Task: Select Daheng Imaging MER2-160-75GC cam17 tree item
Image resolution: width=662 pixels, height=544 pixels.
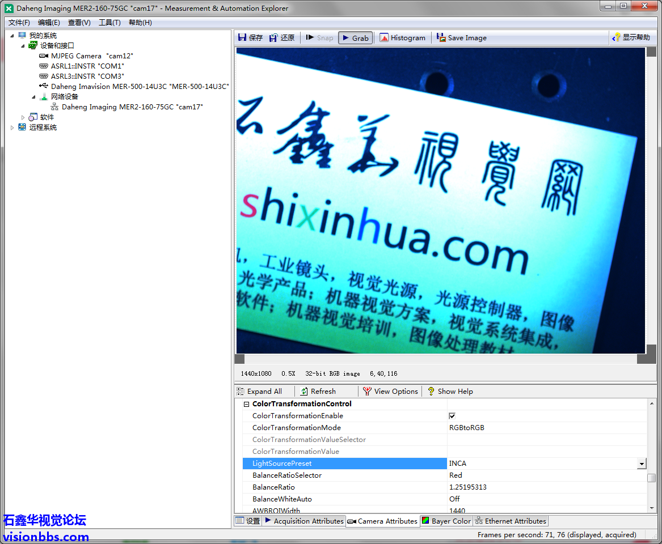Action: coord(132,107)
